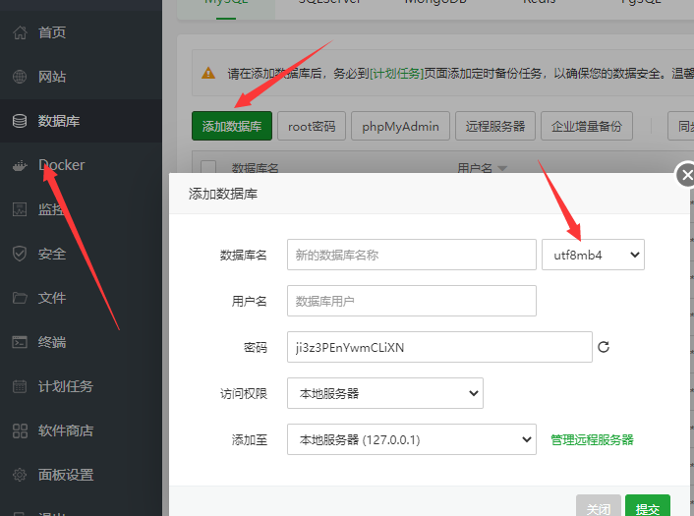Click the database stack icon

coord(19,121)
